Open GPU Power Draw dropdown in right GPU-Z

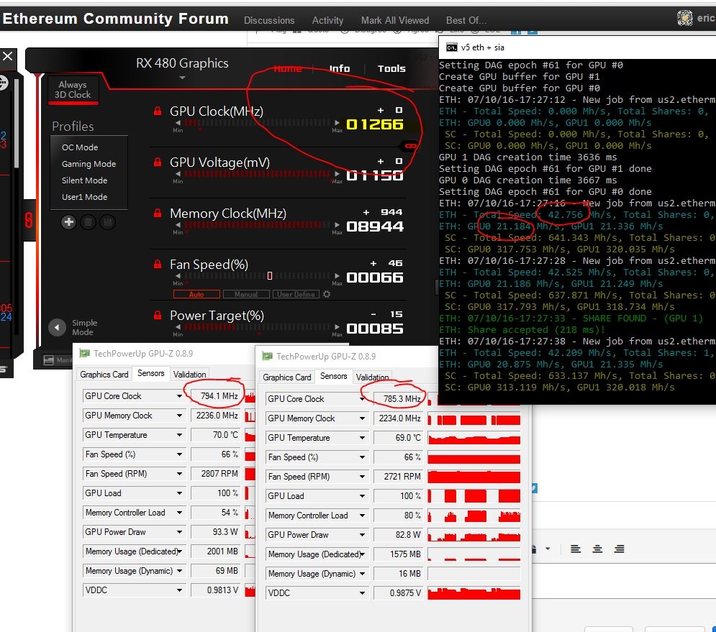(x=362, y=535)
